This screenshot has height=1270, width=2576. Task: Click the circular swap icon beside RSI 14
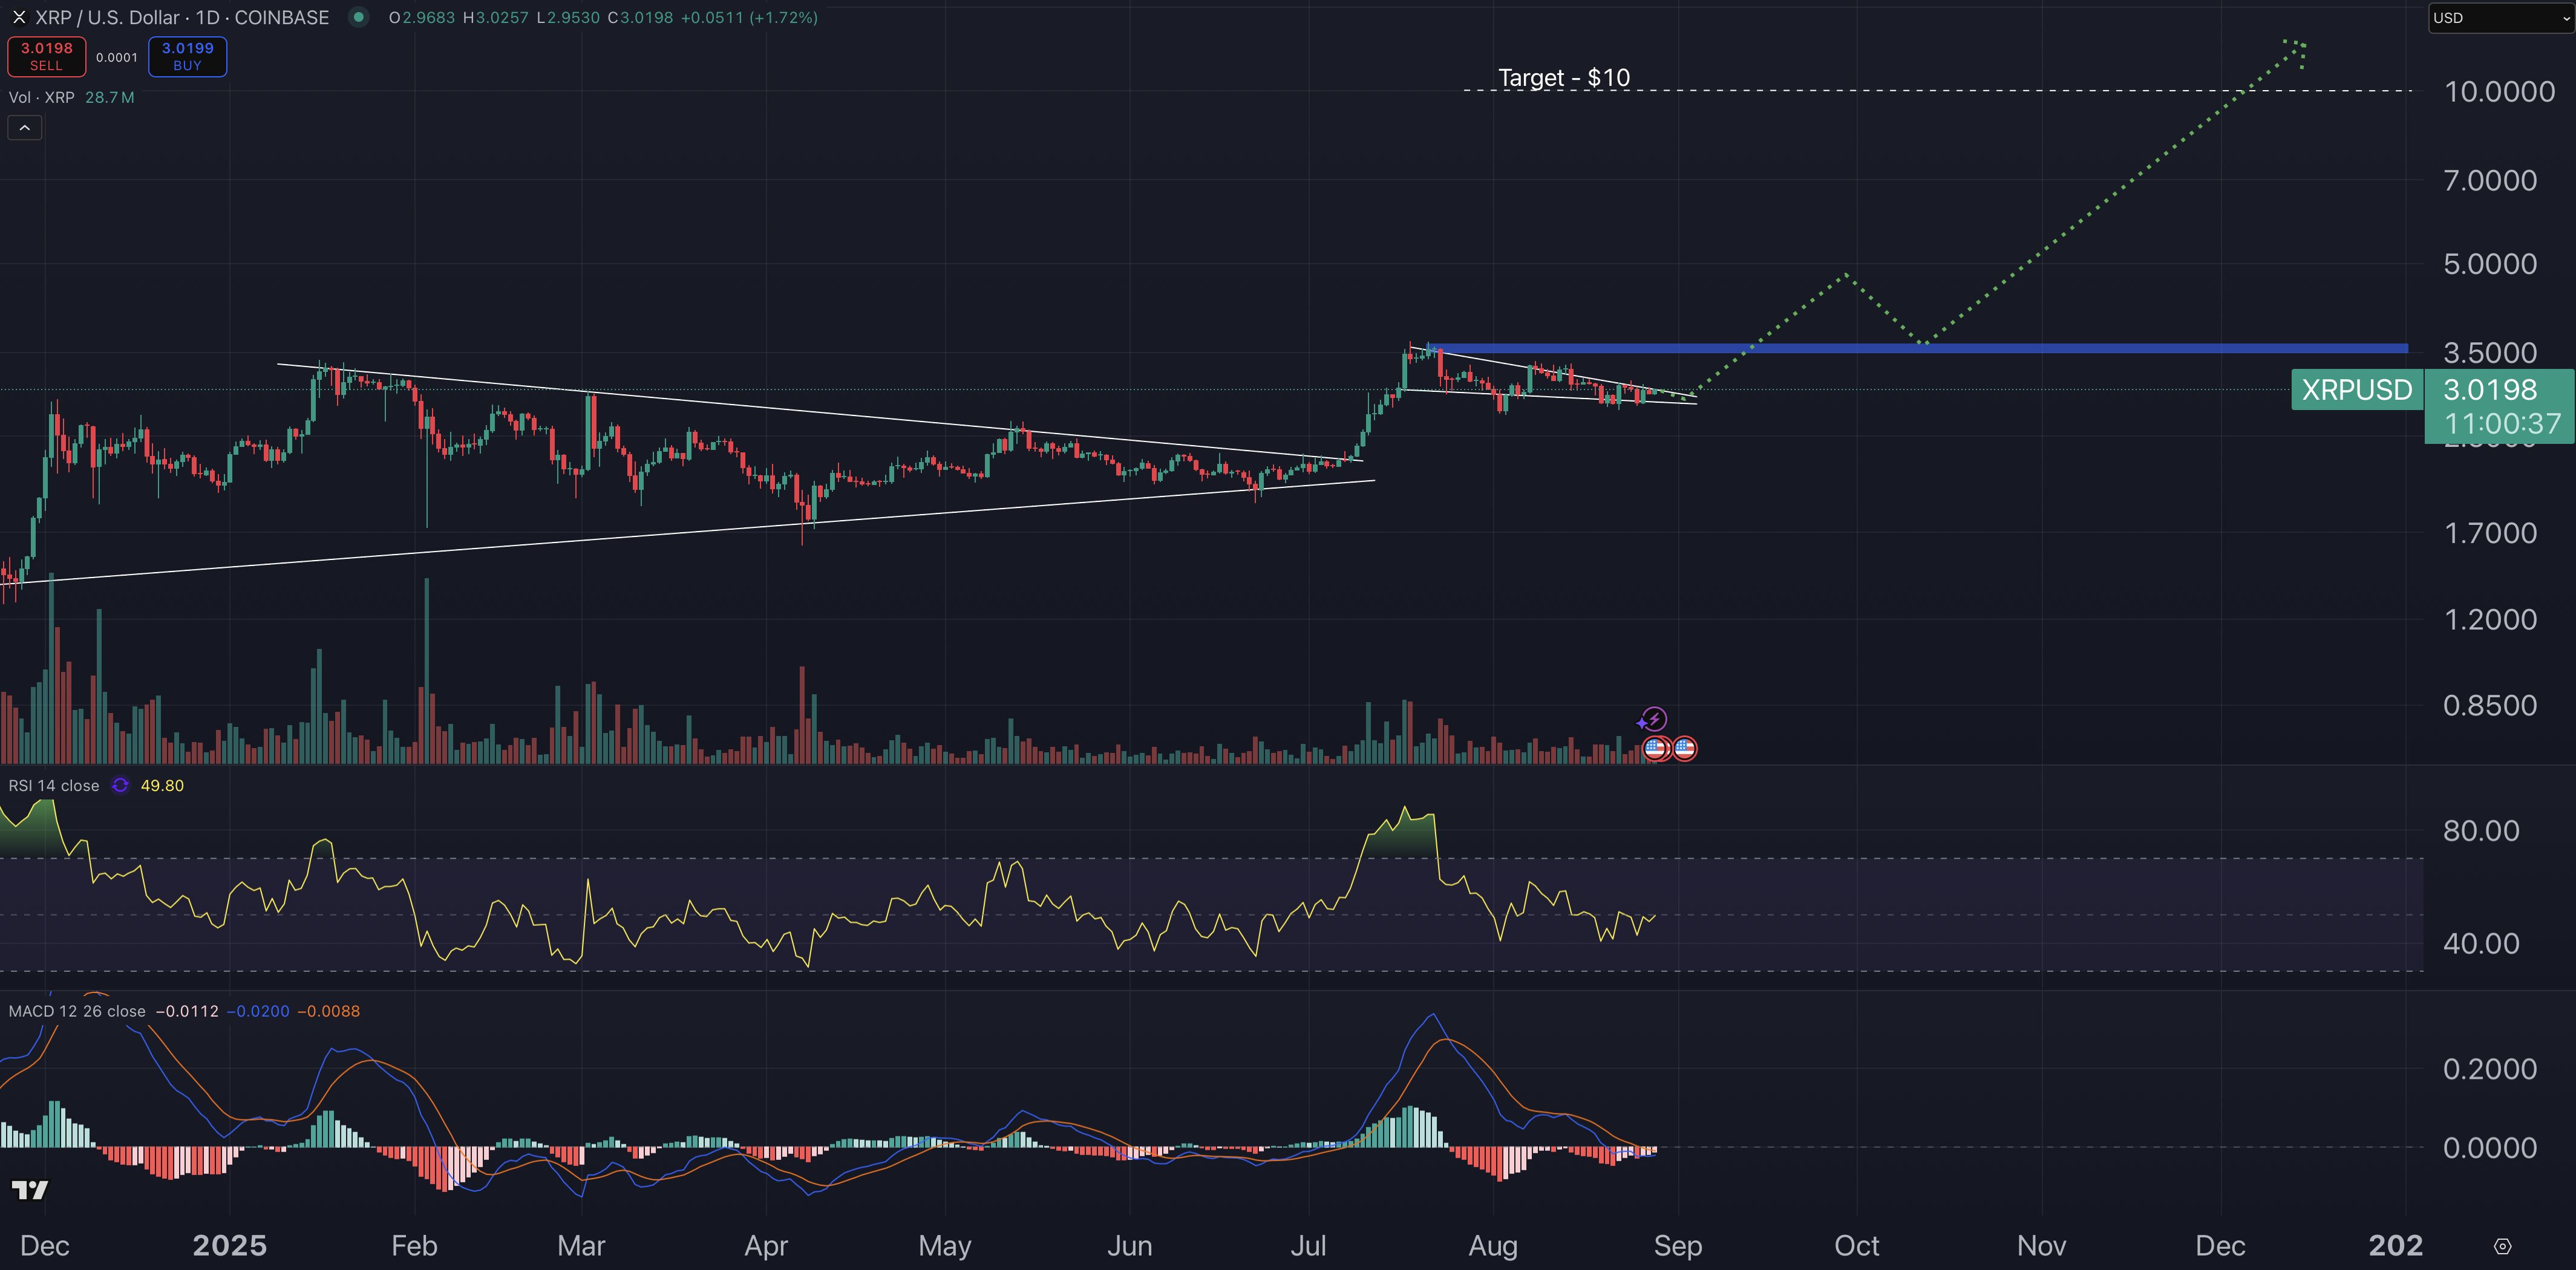click(120, 785)
